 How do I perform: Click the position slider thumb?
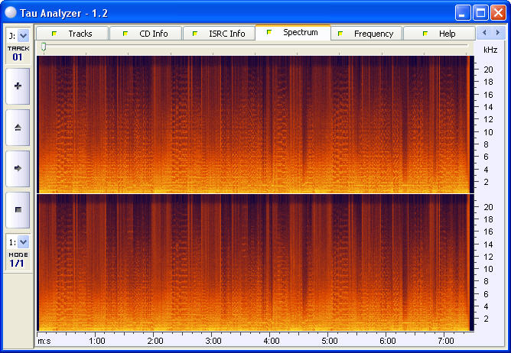click(44, 47)
